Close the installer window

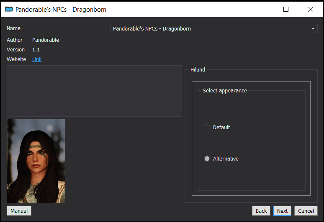310,9
